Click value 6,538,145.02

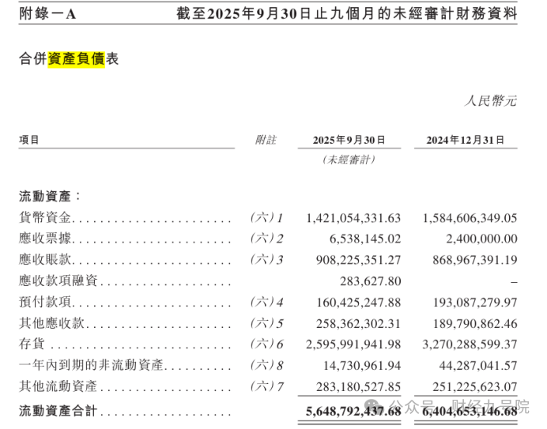coord(365,239)
